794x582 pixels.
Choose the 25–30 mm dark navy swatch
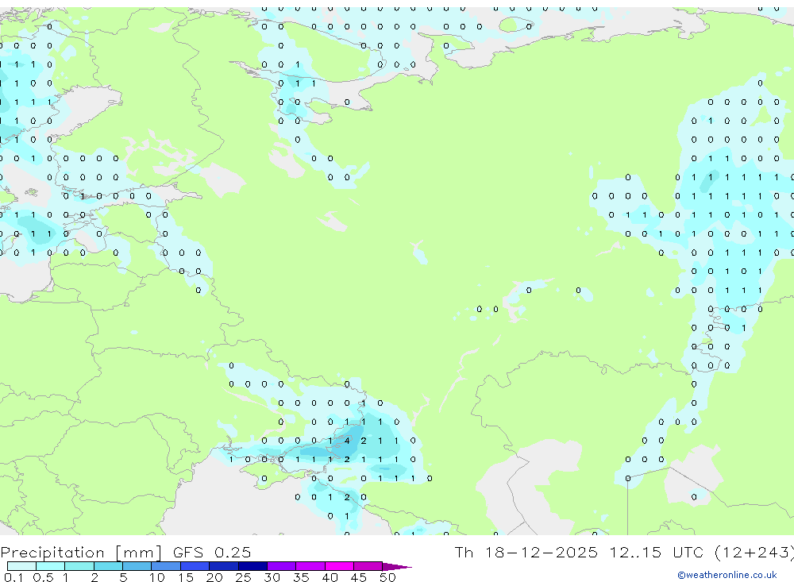coord(252,566)
